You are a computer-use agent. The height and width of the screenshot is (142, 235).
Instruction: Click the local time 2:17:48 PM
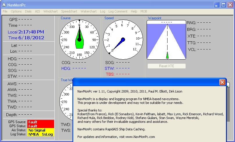[31, 32]
